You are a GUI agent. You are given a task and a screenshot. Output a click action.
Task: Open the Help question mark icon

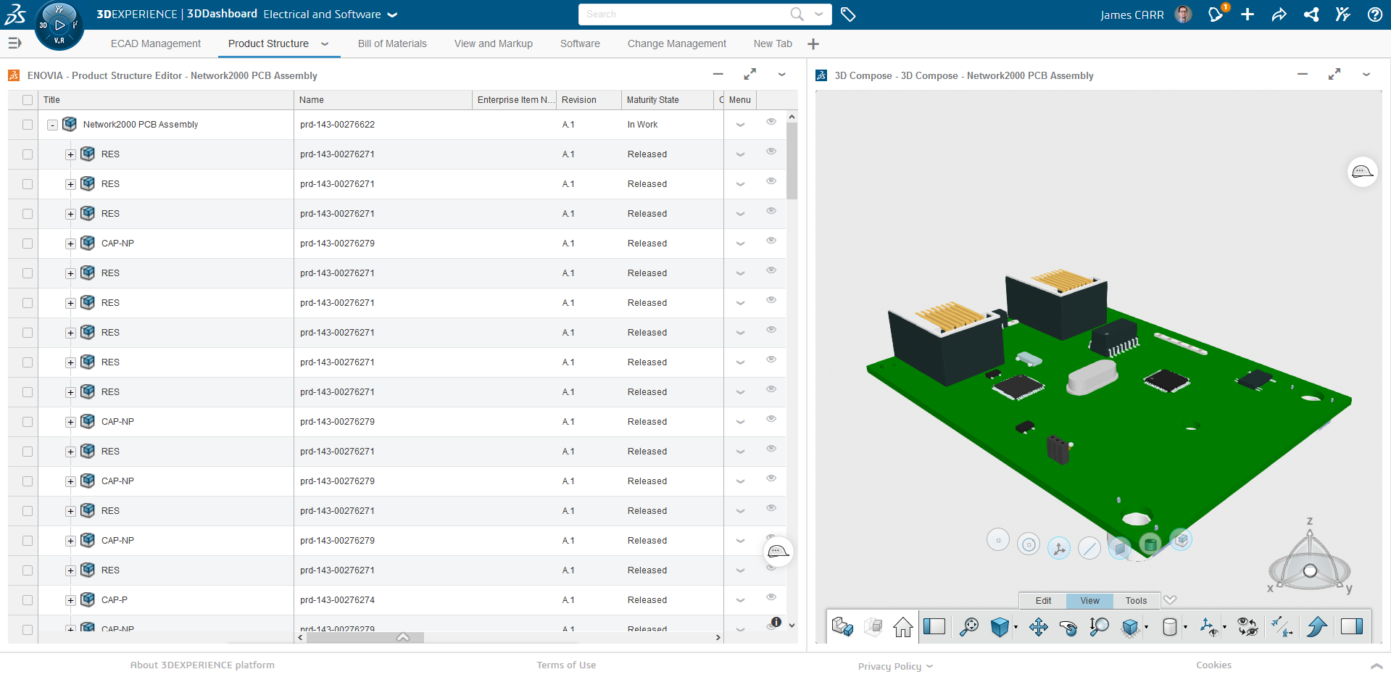(1374, 14)
